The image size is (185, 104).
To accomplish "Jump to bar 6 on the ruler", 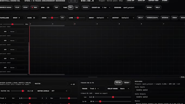I will tap(141, 24).
